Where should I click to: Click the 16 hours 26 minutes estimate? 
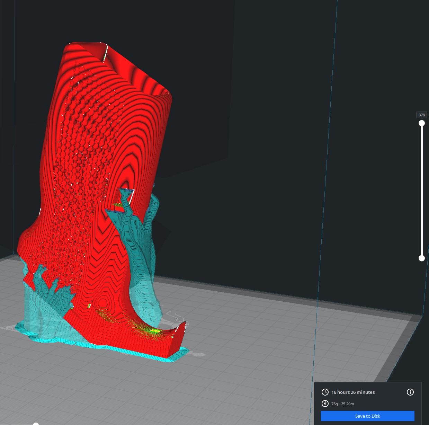pyautogui.click(x=353, y=392)
